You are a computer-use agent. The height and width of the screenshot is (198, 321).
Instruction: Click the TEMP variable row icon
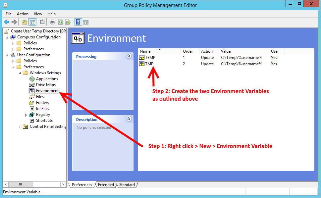pyautogui.click(x=142, y=58)
